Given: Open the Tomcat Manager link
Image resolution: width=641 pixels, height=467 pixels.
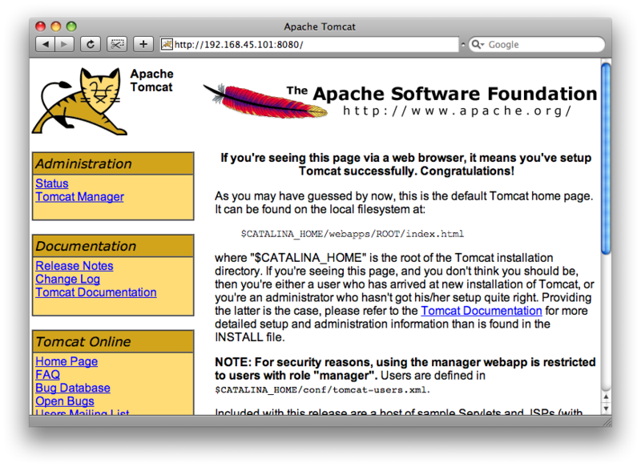Looking at the screenshot, I should click(79, 197).
